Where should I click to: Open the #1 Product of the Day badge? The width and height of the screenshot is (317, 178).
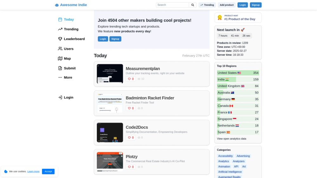238,17
